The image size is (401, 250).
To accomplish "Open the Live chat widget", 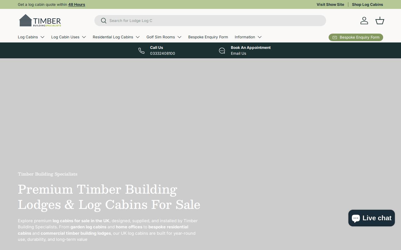I will [x=371, y=218].
